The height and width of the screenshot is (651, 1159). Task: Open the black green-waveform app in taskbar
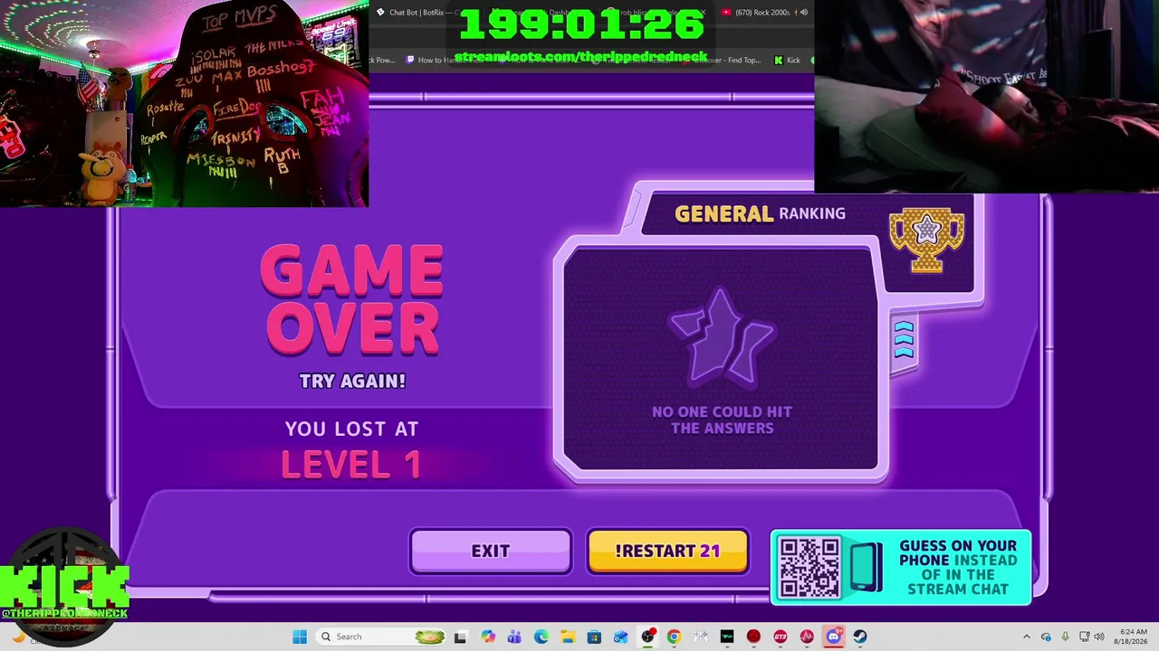(727, 637)
